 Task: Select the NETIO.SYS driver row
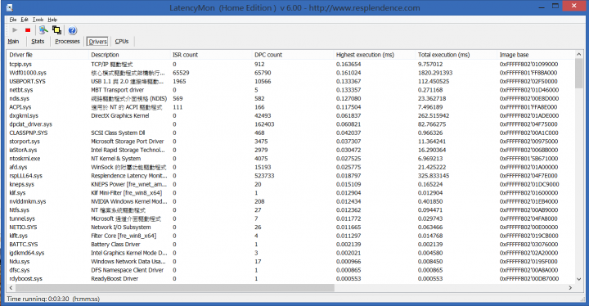290,227
